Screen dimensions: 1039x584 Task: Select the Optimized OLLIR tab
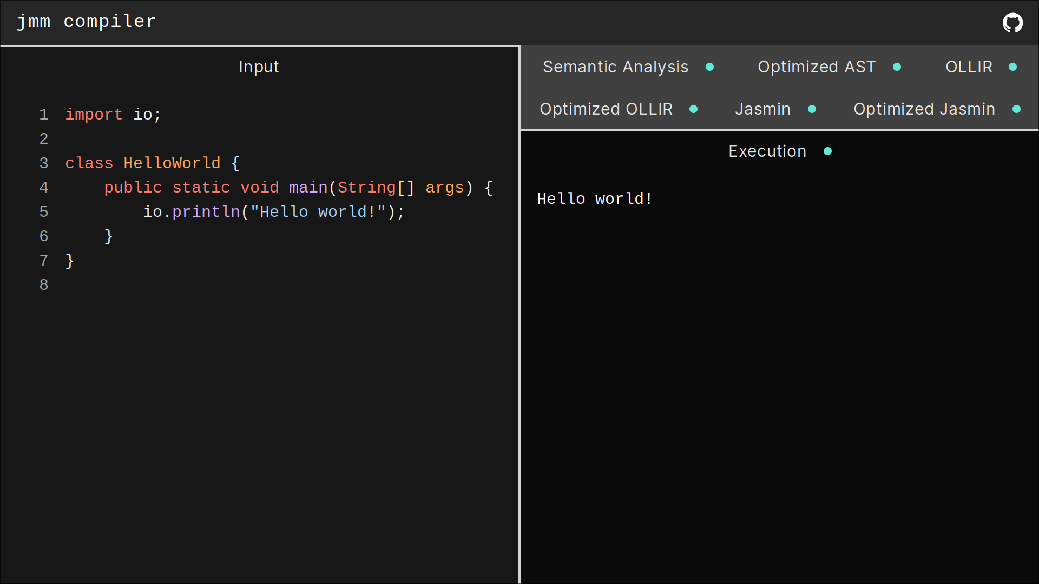tap(606, 109)
